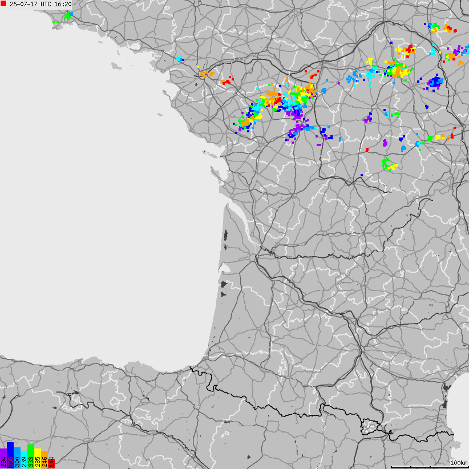Select the orange legend bar labeled 246

coord(45,460)
